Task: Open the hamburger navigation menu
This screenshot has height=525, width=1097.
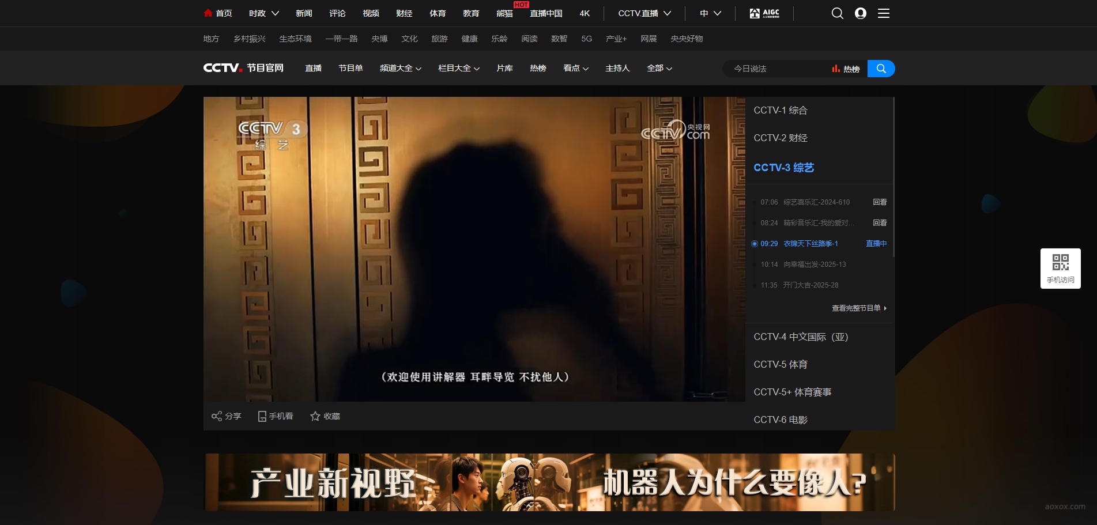Action: tap(883, 13)
